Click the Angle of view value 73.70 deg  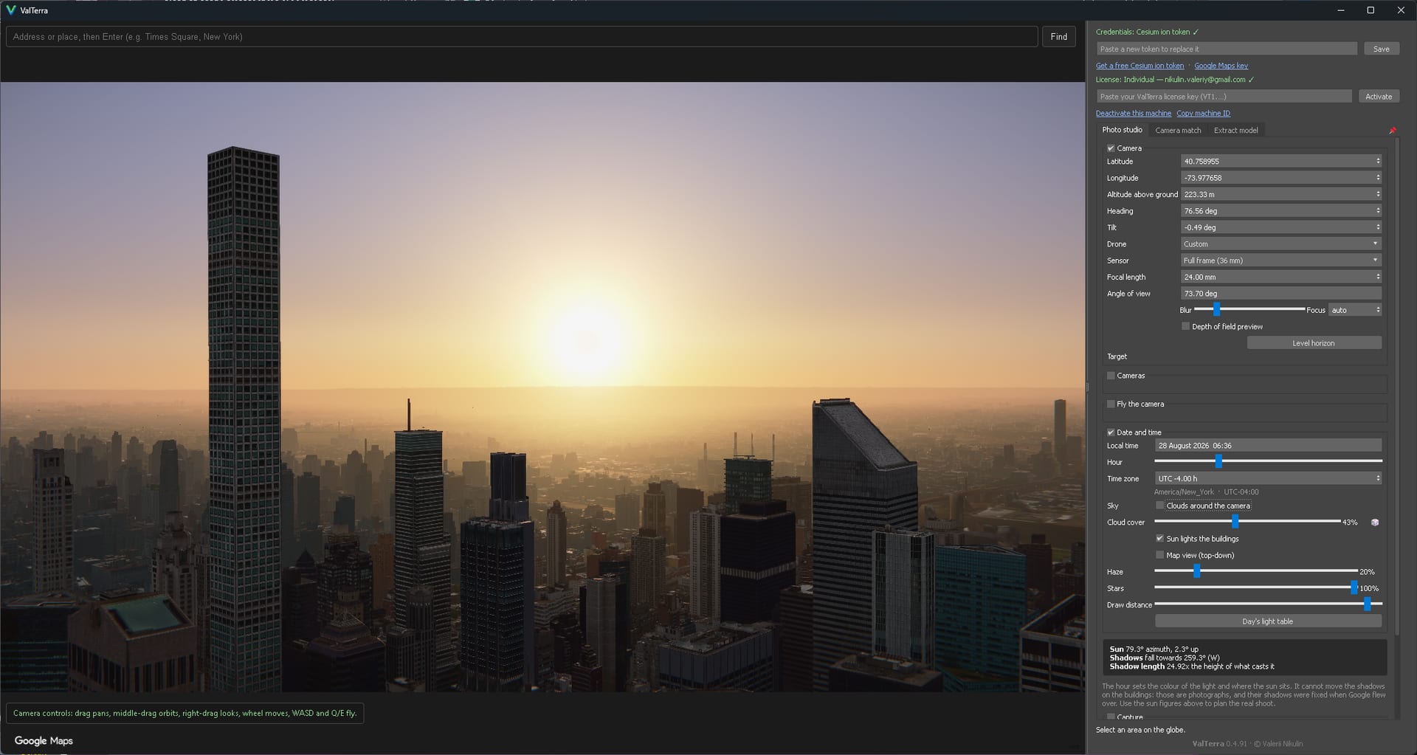[1201, 294]
